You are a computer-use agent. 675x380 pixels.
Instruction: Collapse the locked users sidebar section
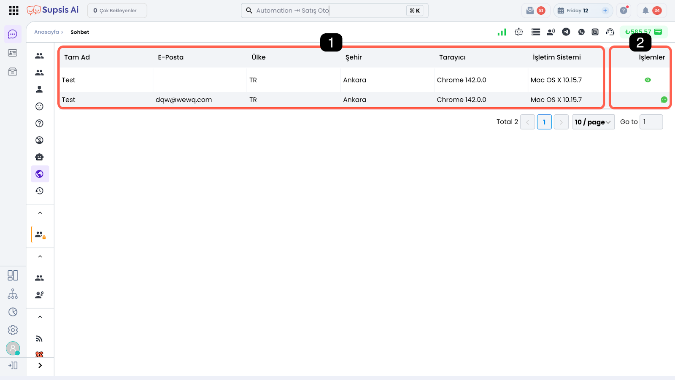tap(40, 213)
